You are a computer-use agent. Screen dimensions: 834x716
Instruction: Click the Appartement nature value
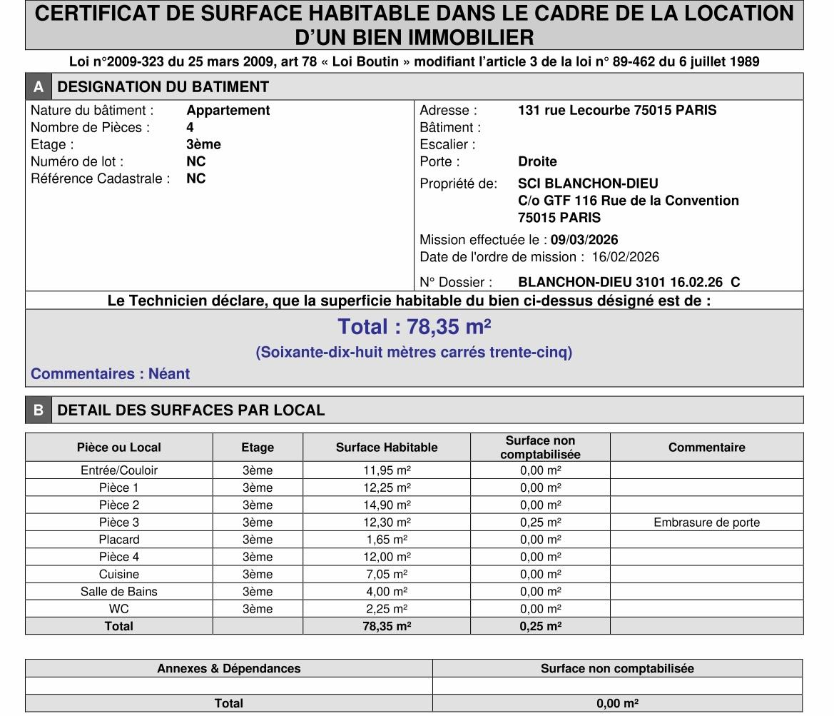[x=228, y=110]
